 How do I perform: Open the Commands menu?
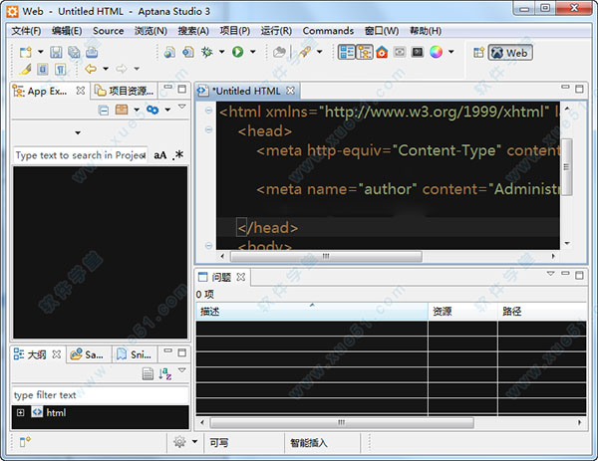coord(328,31)
